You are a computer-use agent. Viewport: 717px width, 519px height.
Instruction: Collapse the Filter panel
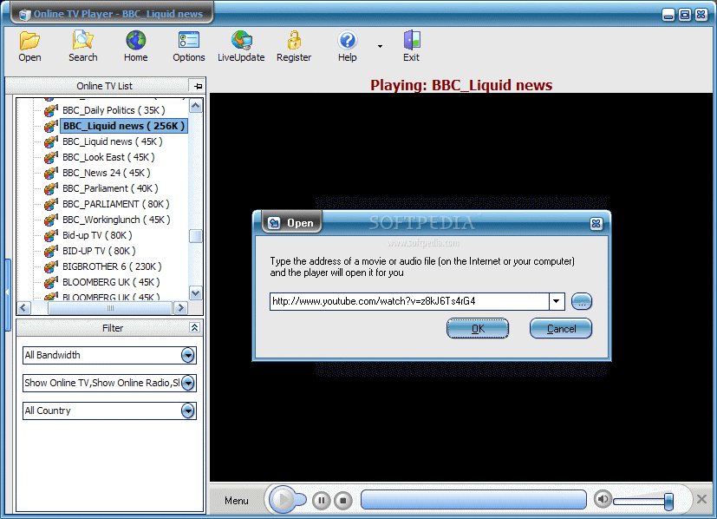[194, 328]
